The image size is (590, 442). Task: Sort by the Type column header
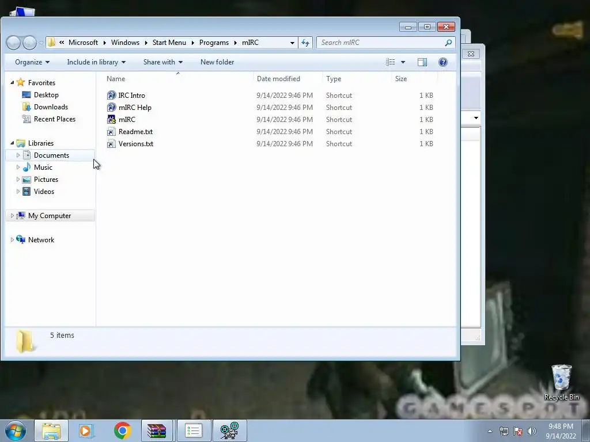pyautogui.click(x=357, y=78)
